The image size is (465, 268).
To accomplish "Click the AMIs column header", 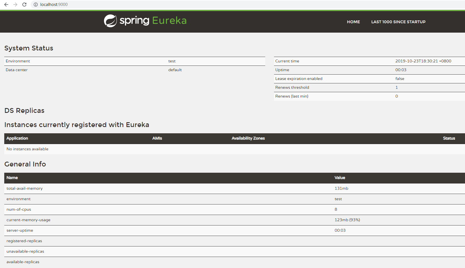I will pos(157,138).
